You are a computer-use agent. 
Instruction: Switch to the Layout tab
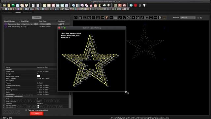point(17,12)
